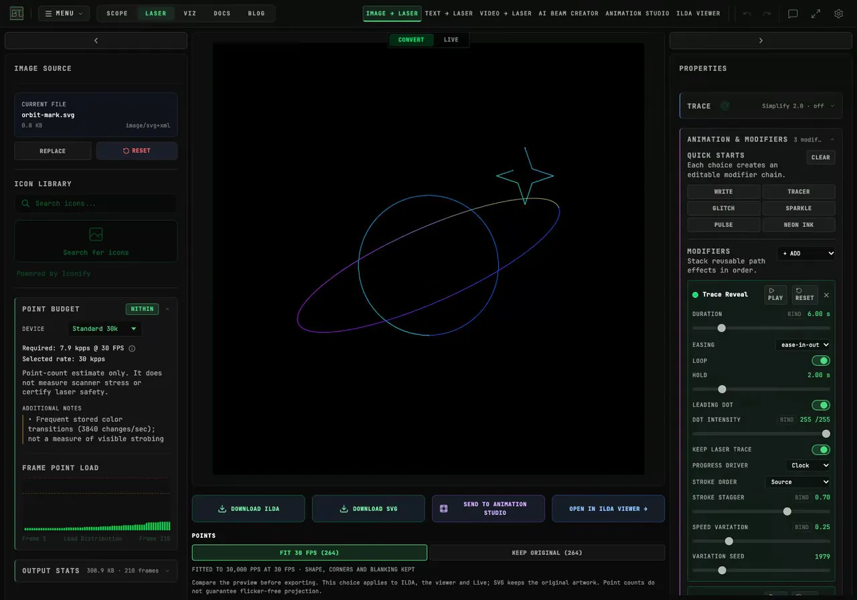Toggle the Loop switch
The height and width of the screenshot is (600, 857).
(821, 361)
